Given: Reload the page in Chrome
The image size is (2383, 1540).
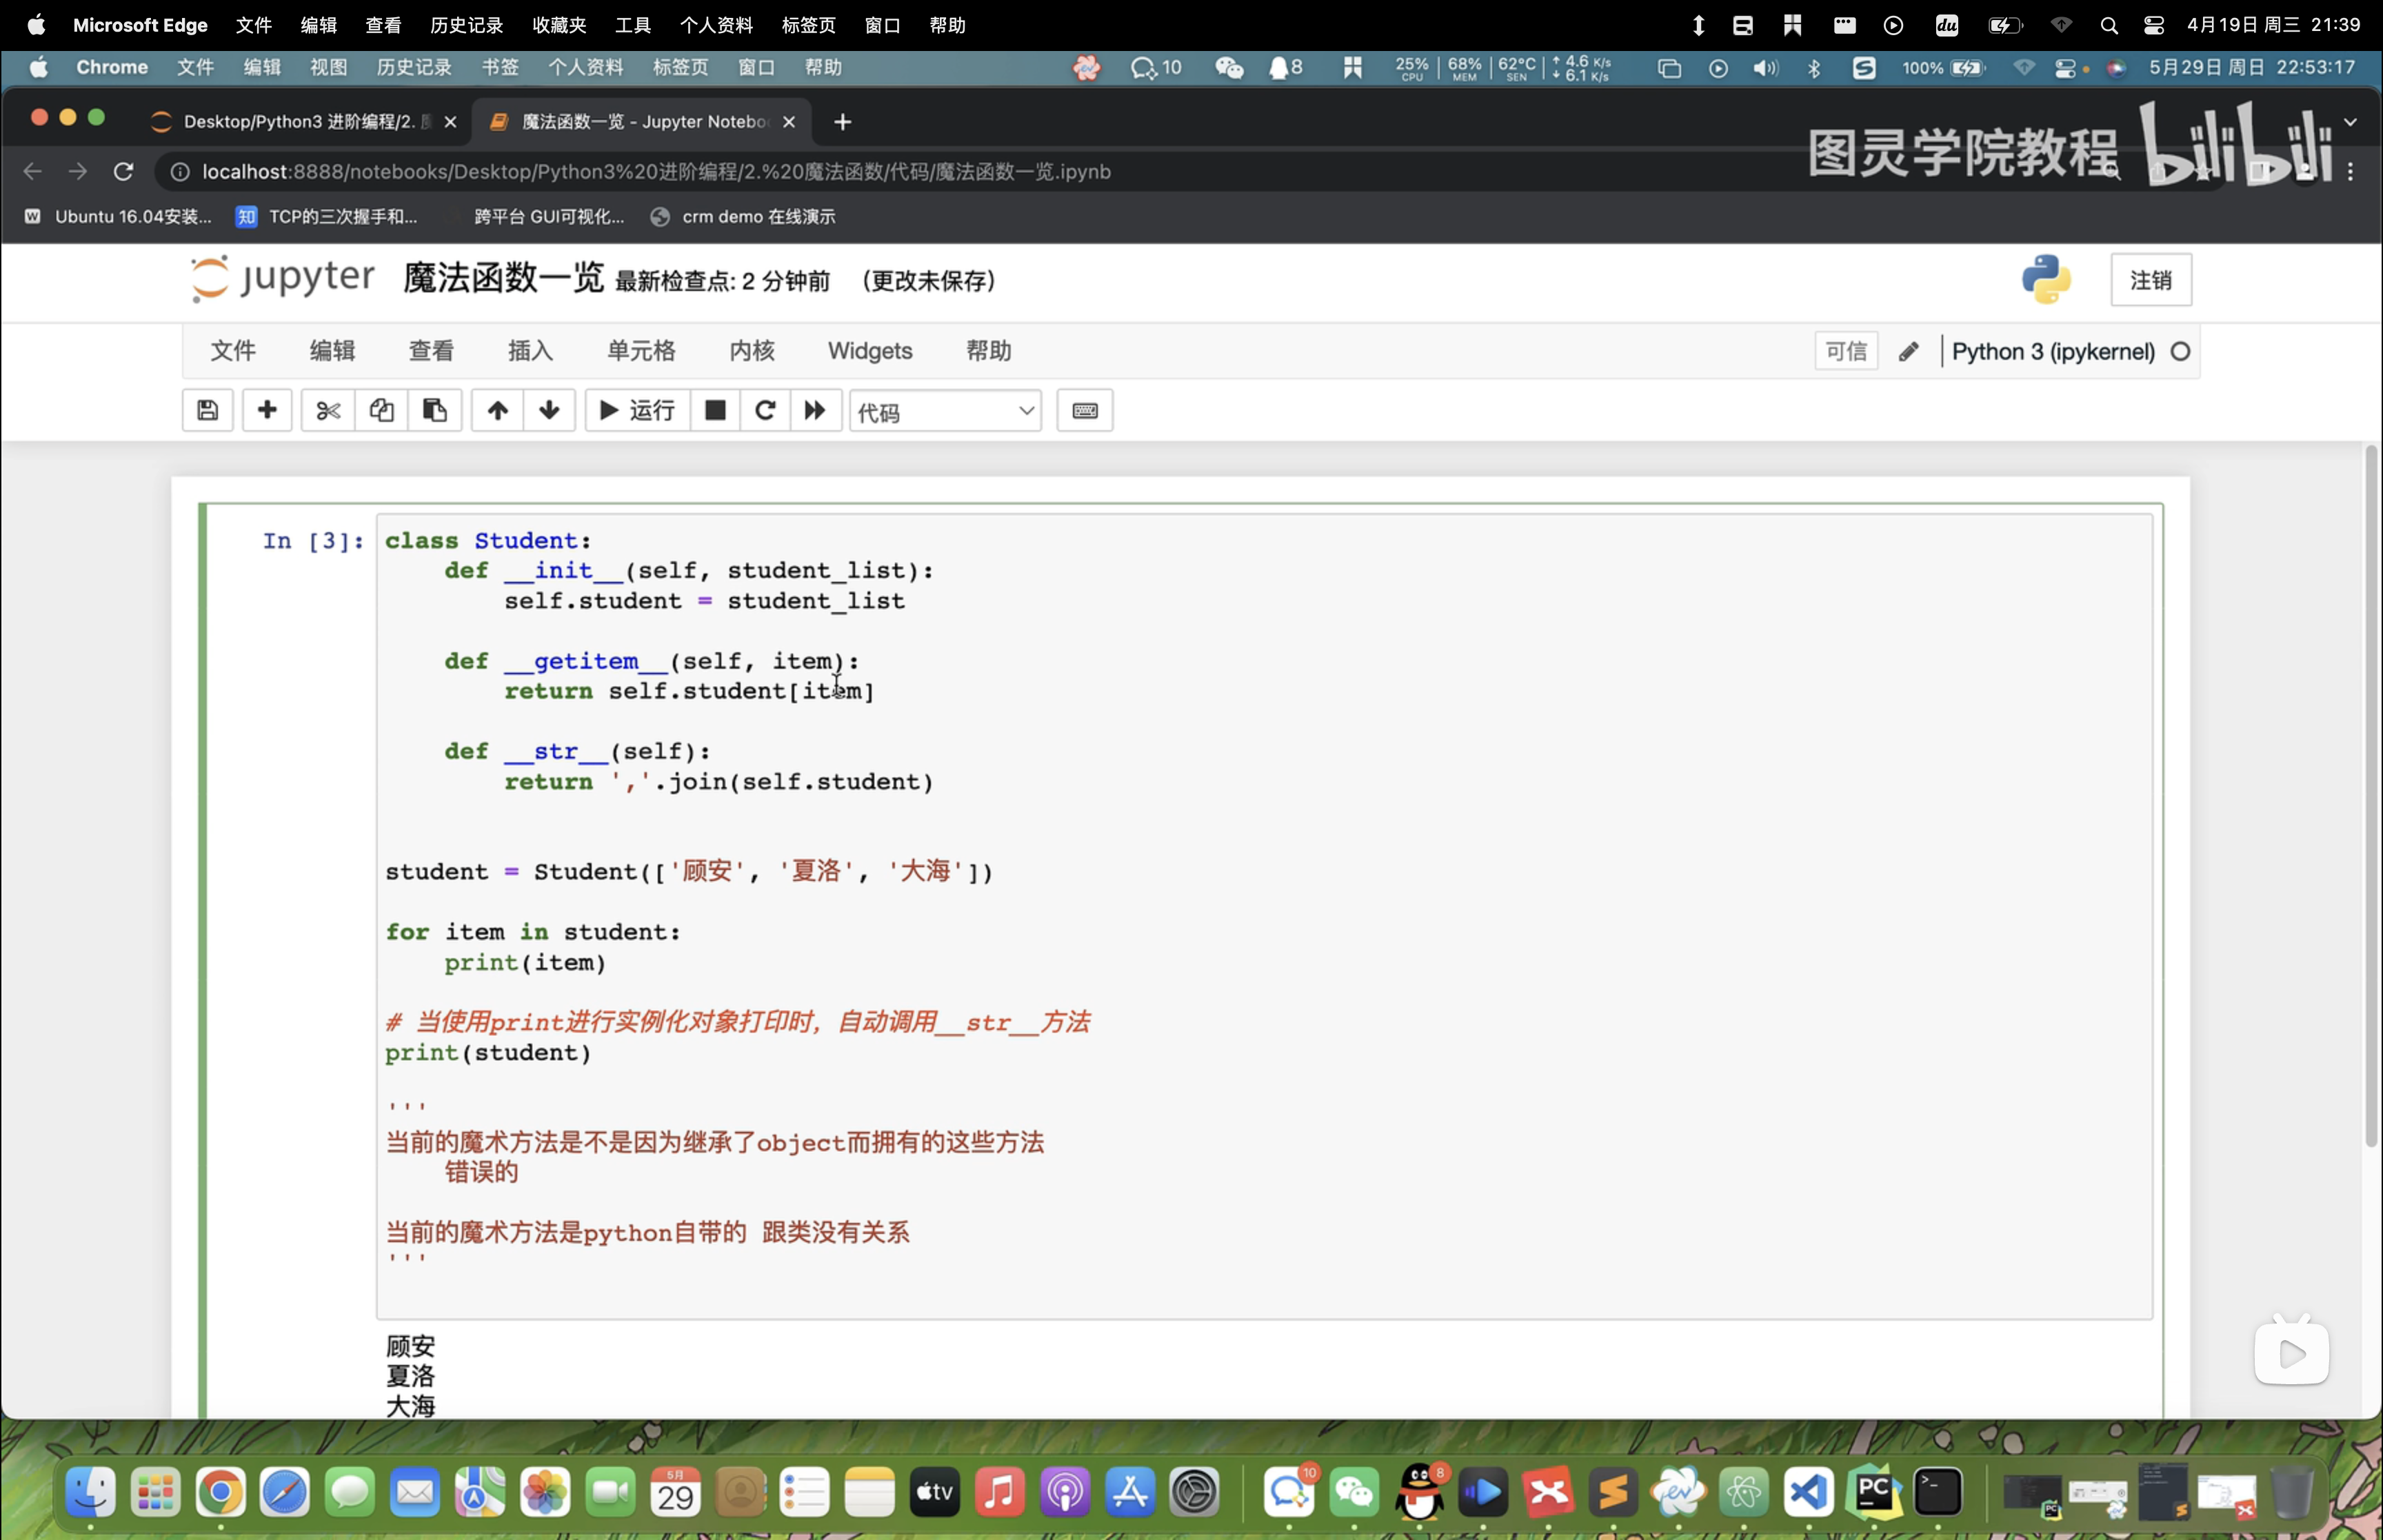Looking at the screenshot, I should pyautogui.click(x=123, y=171).
